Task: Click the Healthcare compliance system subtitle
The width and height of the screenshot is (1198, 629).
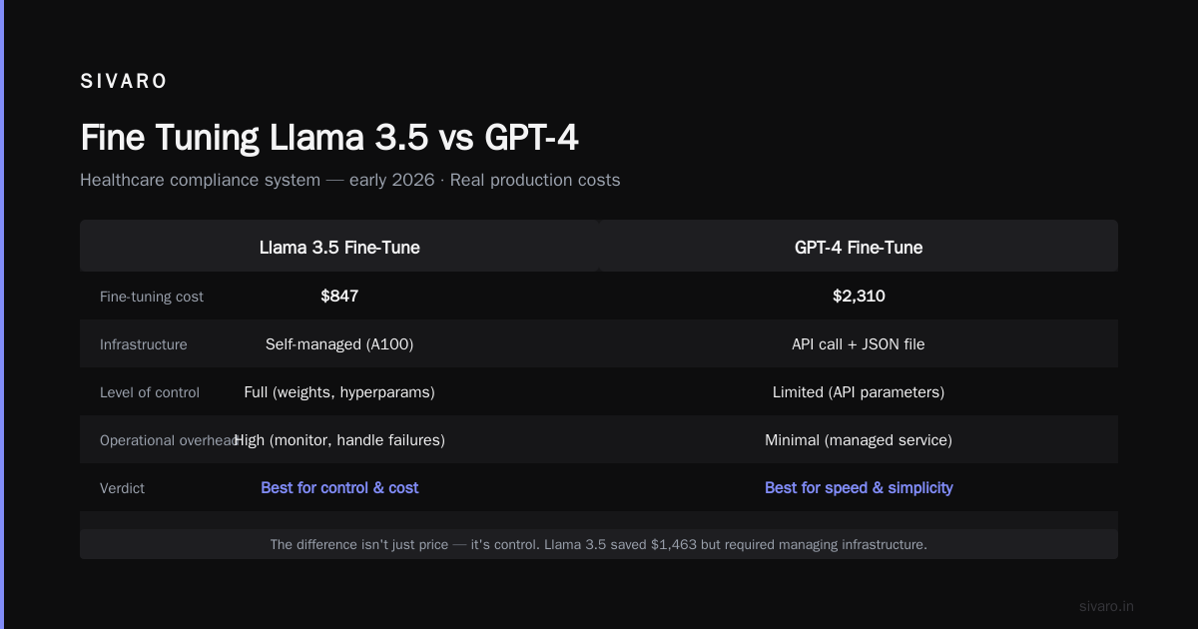Action: [x=350, y=181]
